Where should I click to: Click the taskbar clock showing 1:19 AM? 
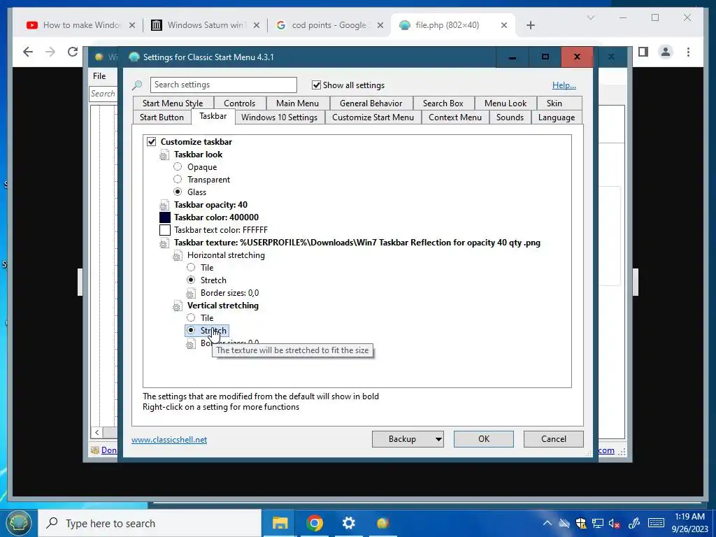click(x=690, y=523)
